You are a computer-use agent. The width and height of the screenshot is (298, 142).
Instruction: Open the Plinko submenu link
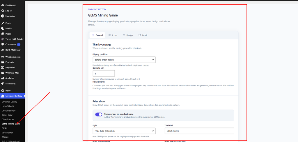(4, 128)
